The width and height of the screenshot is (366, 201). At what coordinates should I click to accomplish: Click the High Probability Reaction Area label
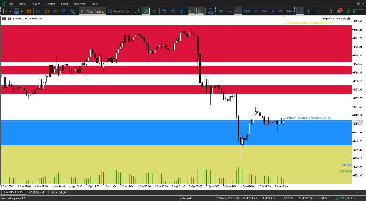click(x=309, y=117)
